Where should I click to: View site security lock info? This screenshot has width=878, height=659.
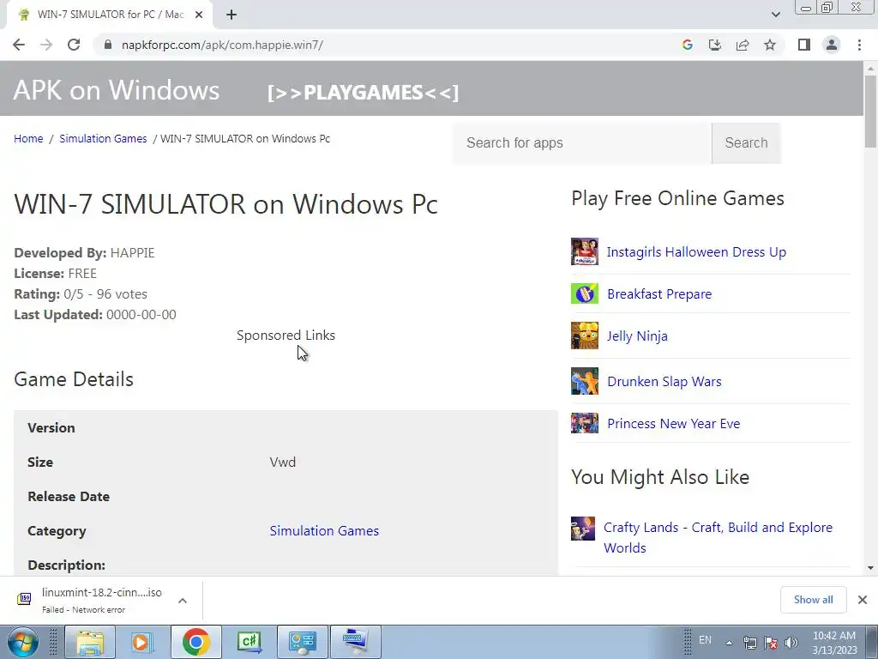(108, 45)
